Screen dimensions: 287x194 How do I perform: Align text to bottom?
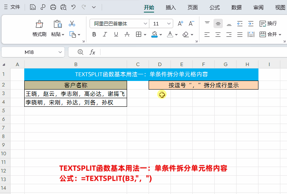click(229, 23)
